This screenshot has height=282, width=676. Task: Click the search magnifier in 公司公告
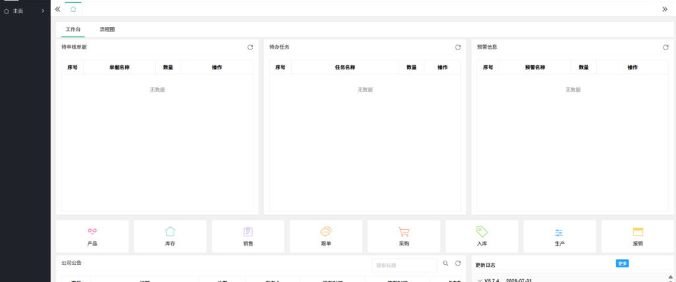tap(446, 264)
